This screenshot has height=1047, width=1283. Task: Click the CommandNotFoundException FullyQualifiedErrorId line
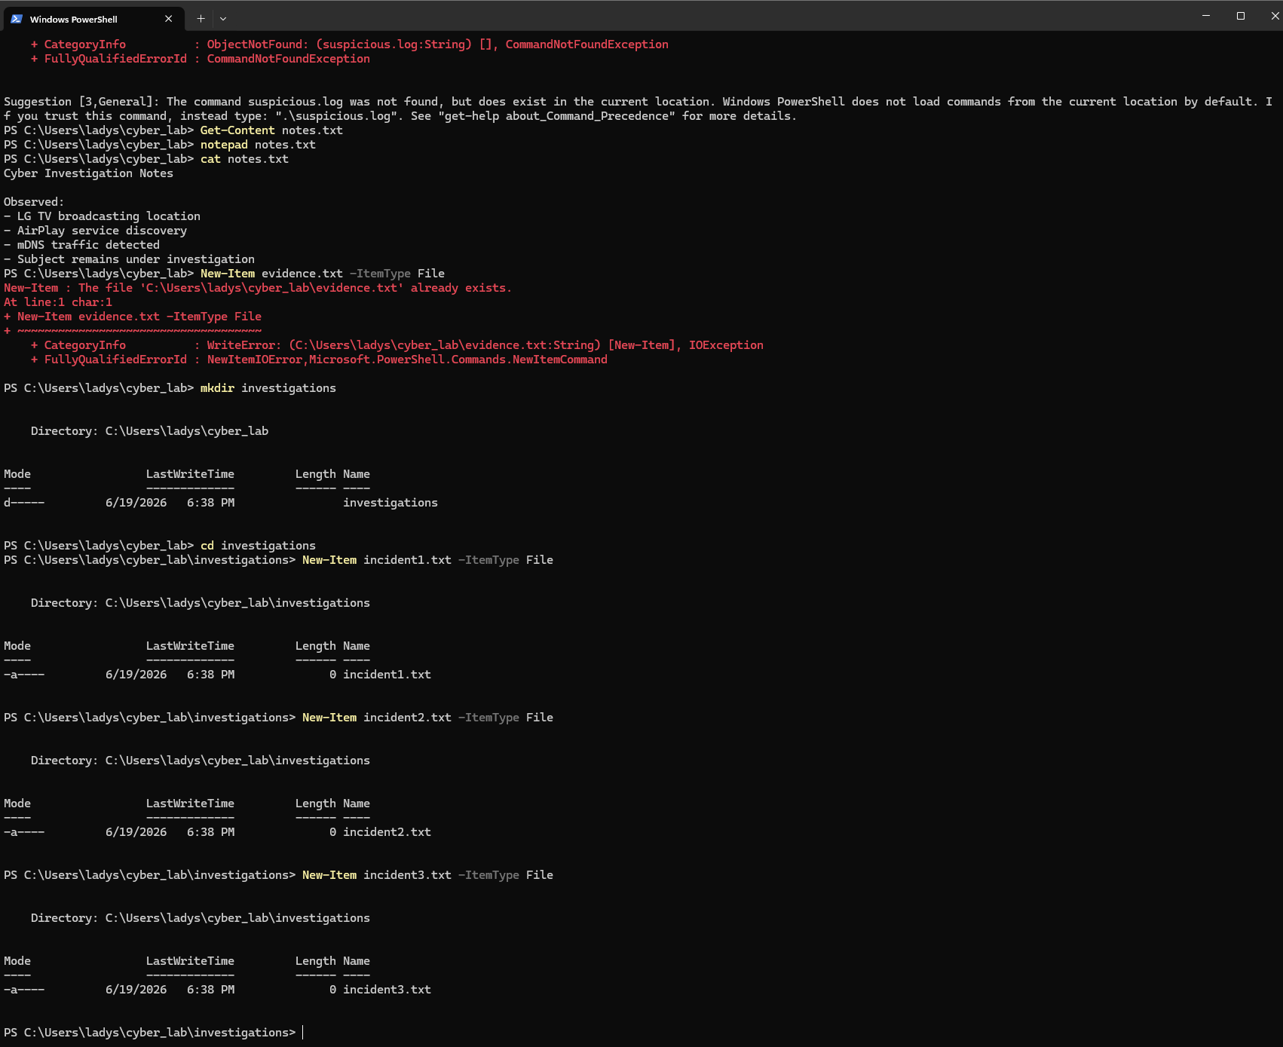(x=201, y=59)
